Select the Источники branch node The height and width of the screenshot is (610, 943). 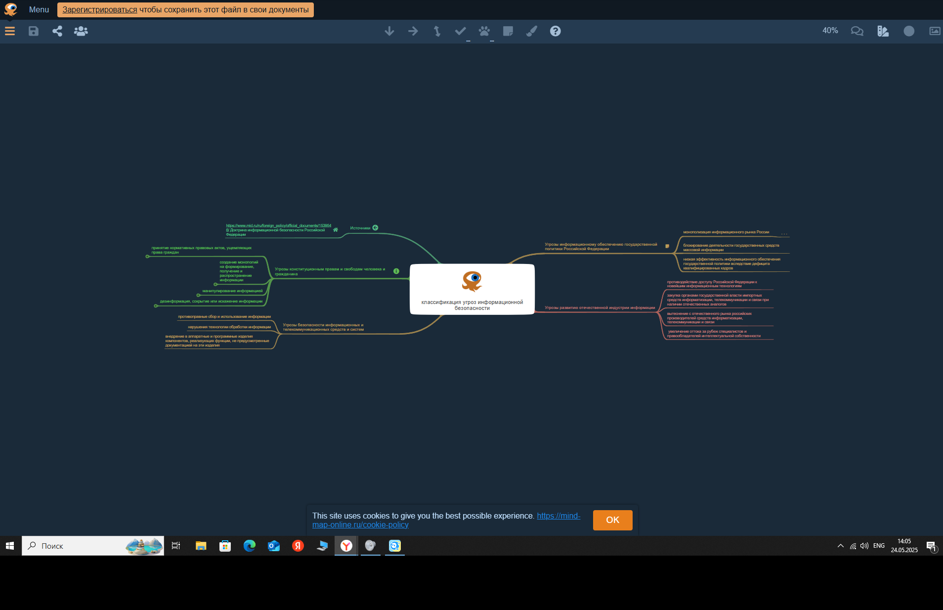360,228
